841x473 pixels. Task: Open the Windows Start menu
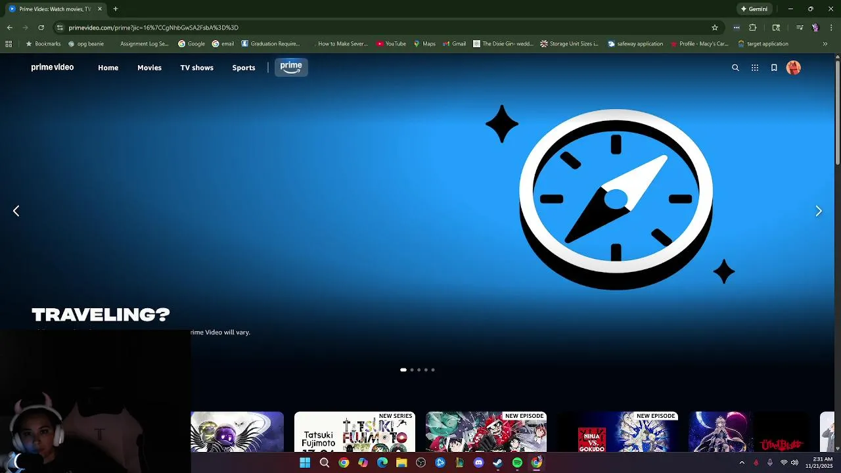point(305,462)
